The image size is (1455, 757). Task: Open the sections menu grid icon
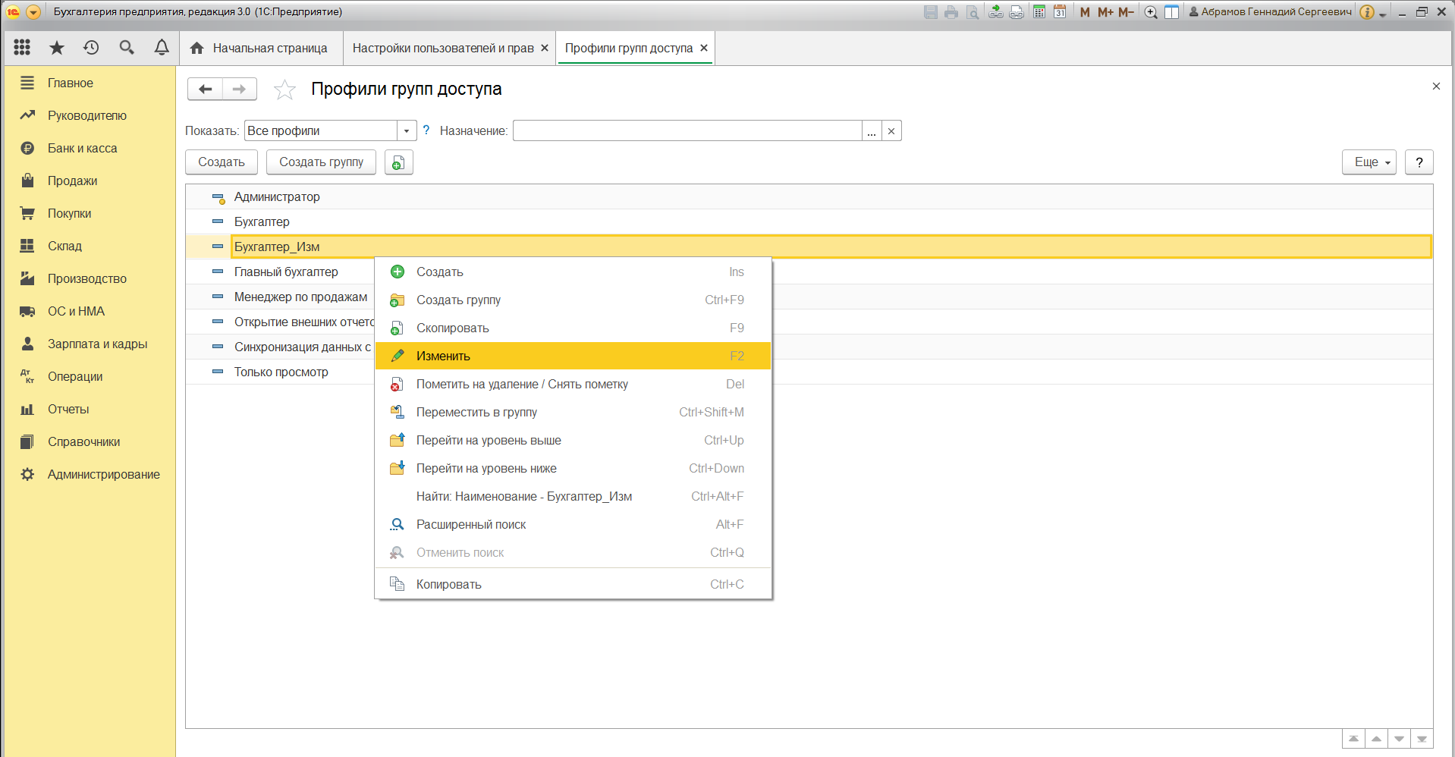point(22,48)
